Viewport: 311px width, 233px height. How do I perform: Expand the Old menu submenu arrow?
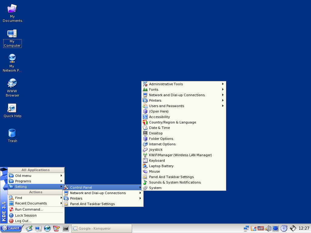pos(61,176)
